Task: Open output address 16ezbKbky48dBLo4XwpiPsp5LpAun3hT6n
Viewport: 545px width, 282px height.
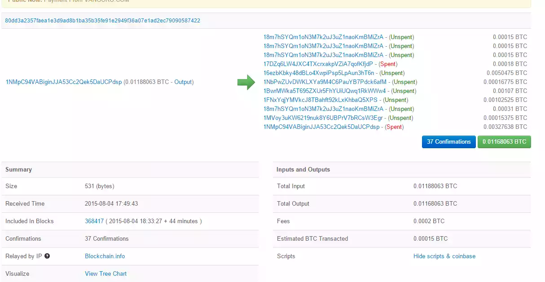Action: (x=318, y=73)
